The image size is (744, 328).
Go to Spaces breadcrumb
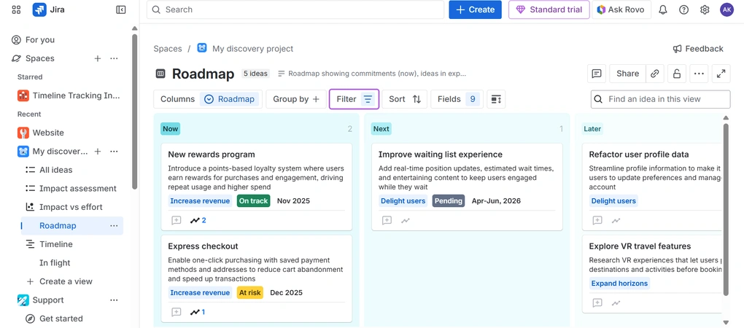tap(168, 49)
